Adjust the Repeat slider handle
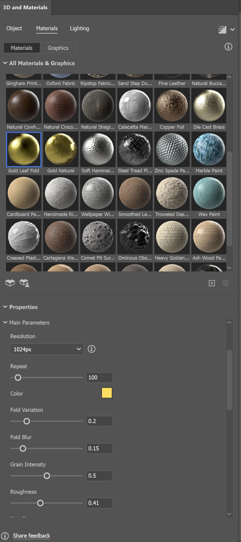 (18, 378)
